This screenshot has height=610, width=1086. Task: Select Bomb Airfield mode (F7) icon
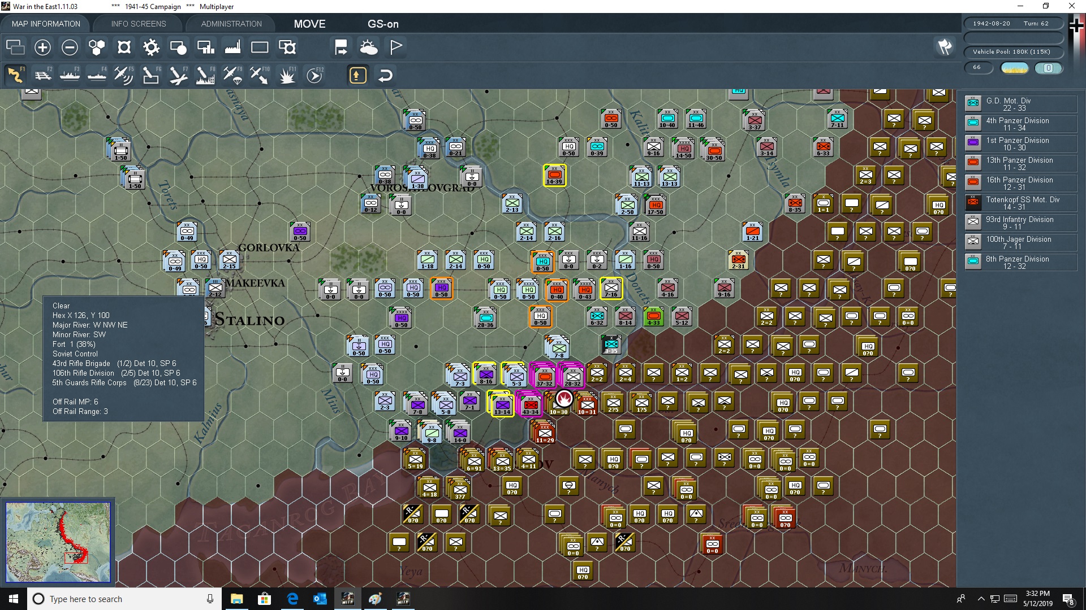coord(178,75)
